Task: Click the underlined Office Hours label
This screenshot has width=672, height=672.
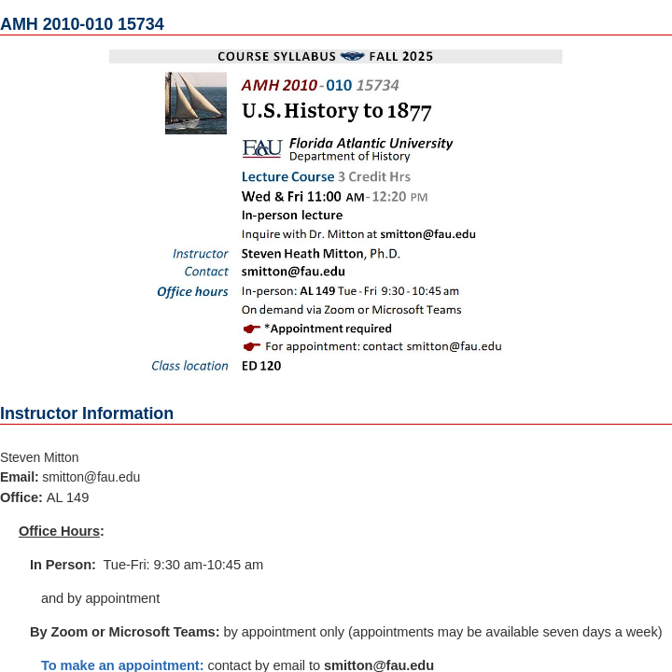Action: 60,531
